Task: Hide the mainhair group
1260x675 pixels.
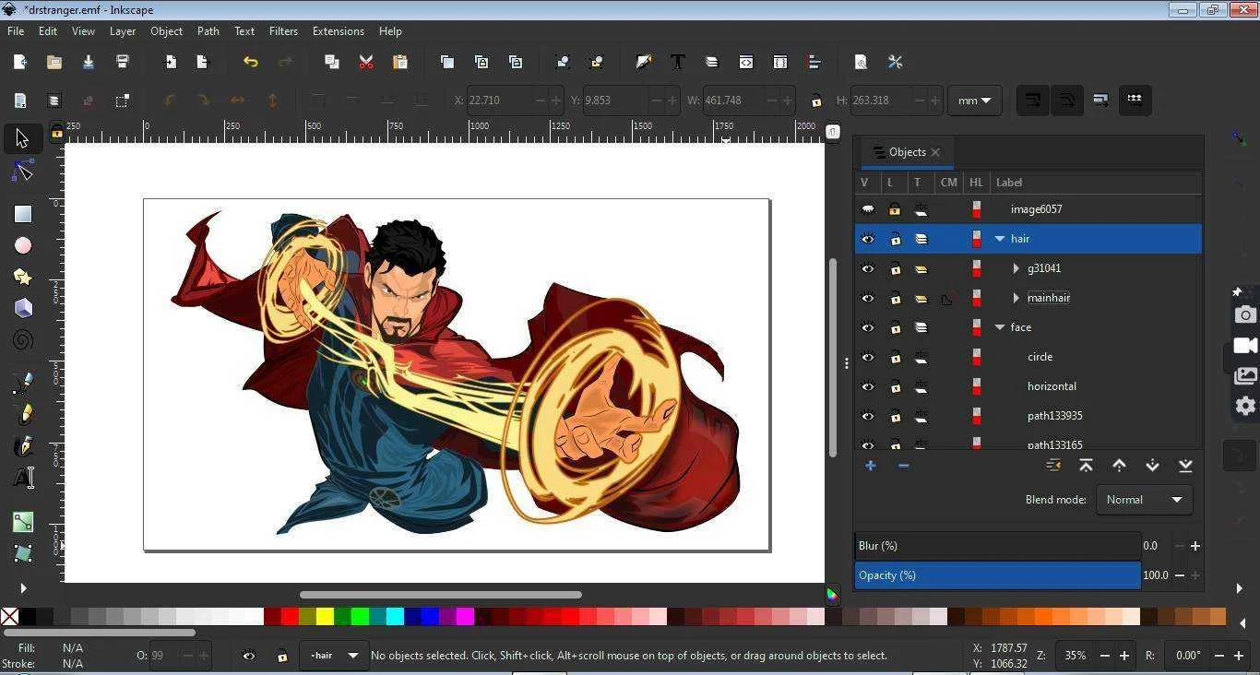Action: [x=867, y=298]
